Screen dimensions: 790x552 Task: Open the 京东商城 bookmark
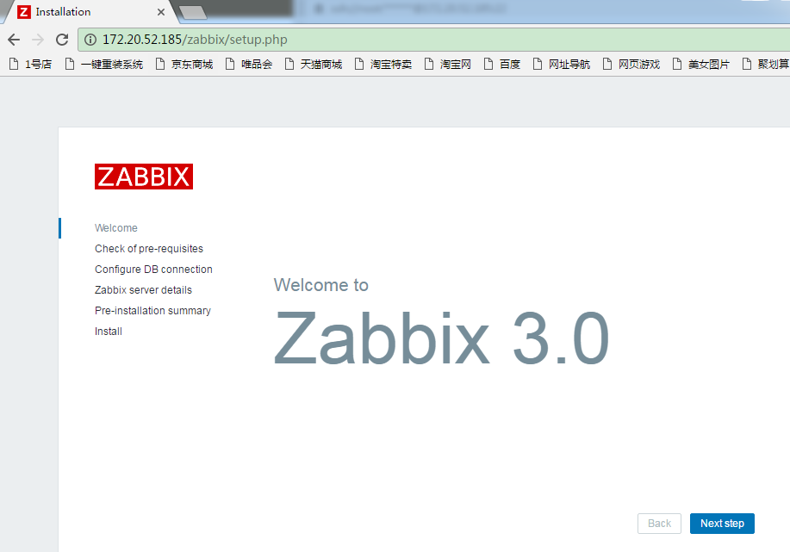(184, 64)
